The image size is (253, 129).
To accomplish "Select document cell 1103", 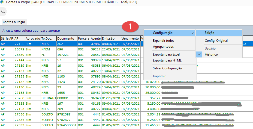I will (67, 76).
